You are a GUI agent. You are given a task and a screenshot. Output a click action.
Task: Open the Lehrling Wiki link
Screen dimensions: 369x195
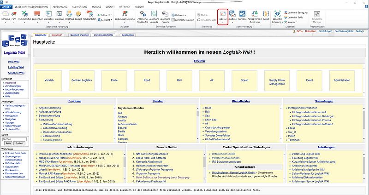[x=16, y=67]
